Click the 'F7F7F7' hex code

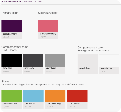103,71
